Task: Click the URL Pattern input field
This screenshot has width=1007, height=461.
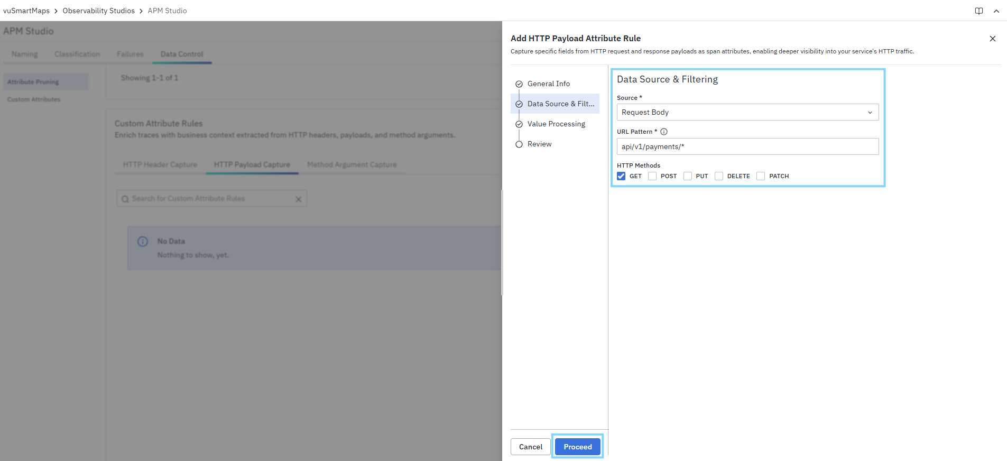Action: coord(747,146)
